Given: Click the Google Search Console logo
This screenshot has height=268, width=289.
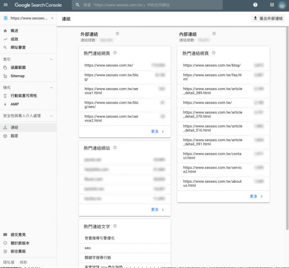Looking at the screenshot, I should pyautogui.click(x=38, y=5).
